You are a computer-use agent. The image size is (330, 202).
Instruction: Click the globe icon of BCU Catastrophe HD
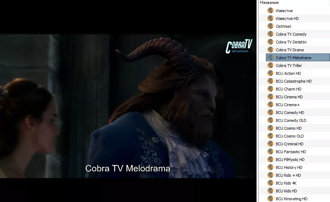point(270,81)
